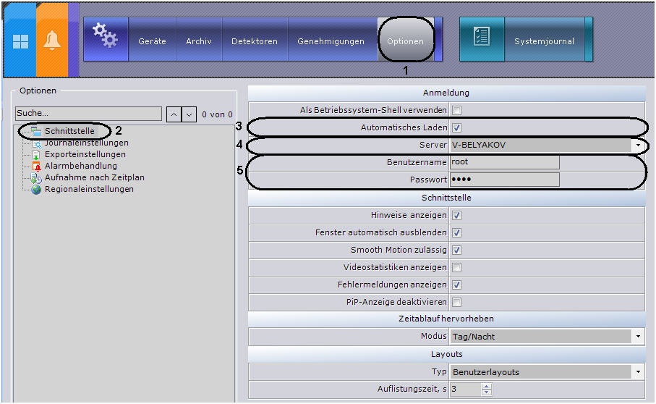This screenshot has height=404, width=656.
Task: Click the Layouts section header
Action: [x=446, y=355]
